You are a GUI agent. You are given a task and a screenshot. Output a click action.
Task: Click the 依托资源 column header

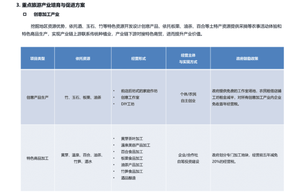point(83,58)
